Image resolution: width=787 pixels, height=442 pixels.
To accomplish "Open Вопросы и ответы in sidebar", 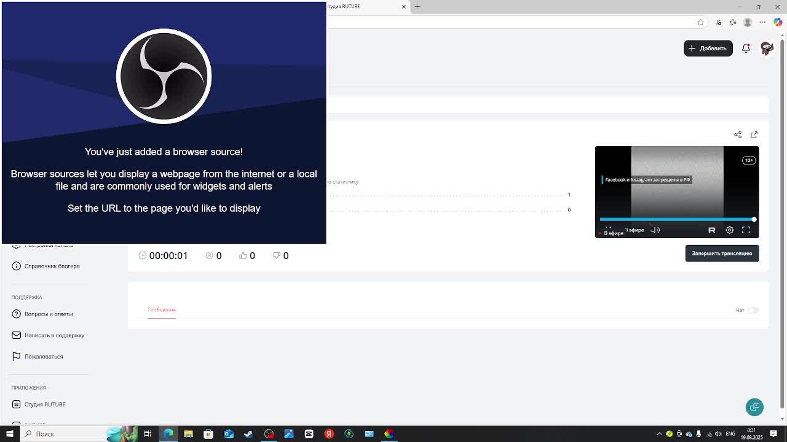I will click(x=49, y=314).
